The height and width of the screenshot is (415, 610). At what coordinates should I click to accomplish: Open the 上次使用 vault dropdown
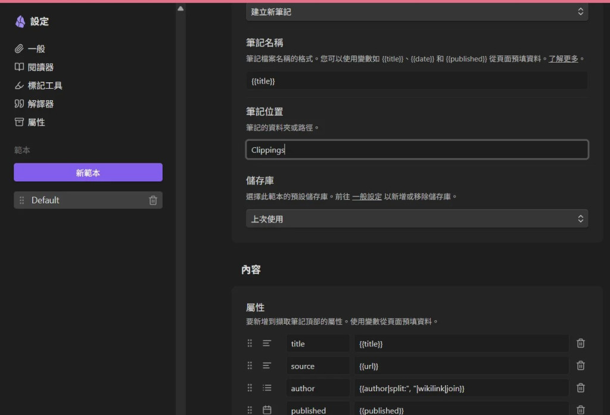(417, 219)
